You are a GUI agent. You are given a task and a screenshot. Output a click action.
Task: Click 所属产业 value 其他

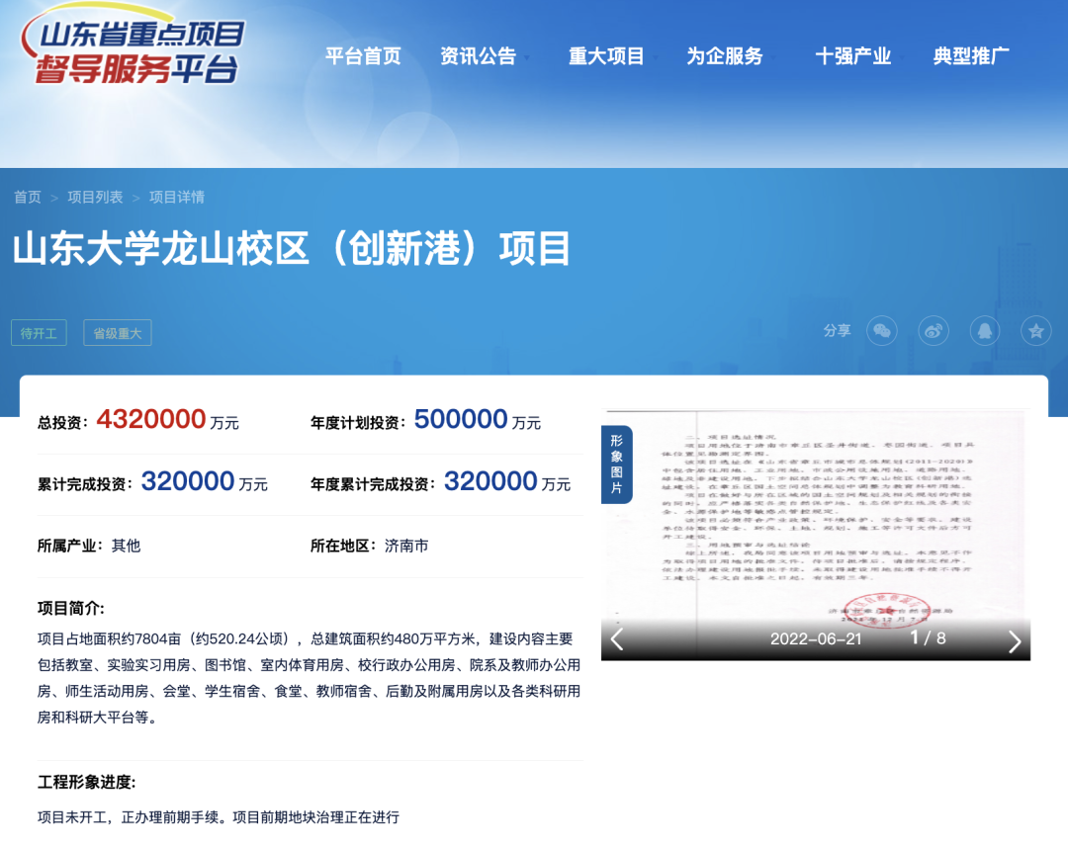point(126,546)
